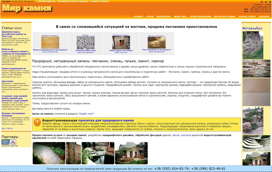Open Камин-бар из песчаника product image
The width and height of the screenshot is (272, 172).
point(121,43)
